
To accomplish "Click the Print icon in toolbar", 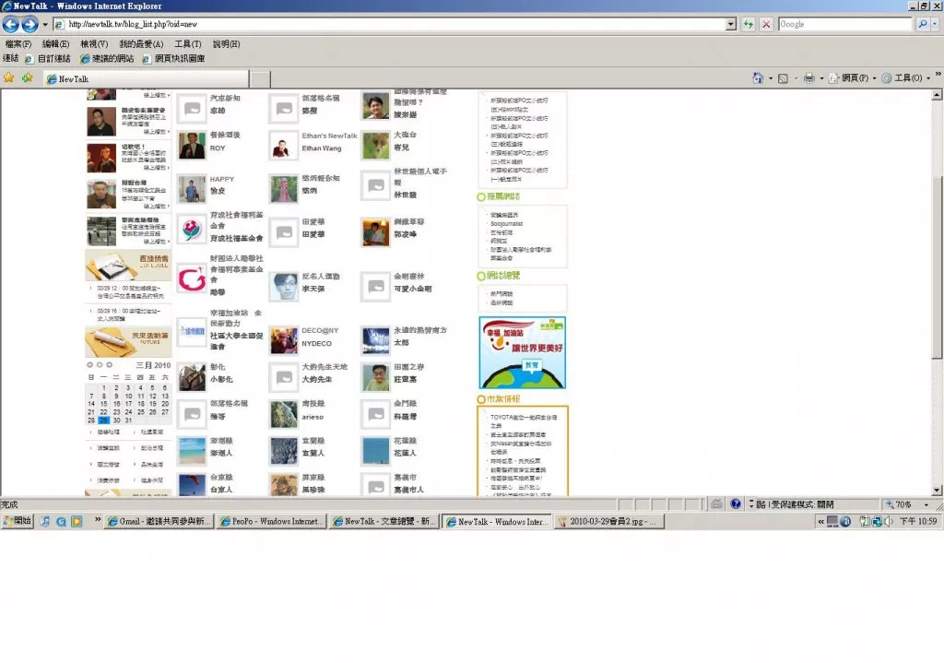I will pos(808,78).
